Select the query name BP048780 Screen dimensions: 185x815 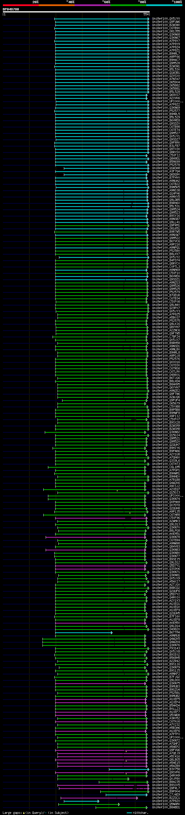(11, 9)
